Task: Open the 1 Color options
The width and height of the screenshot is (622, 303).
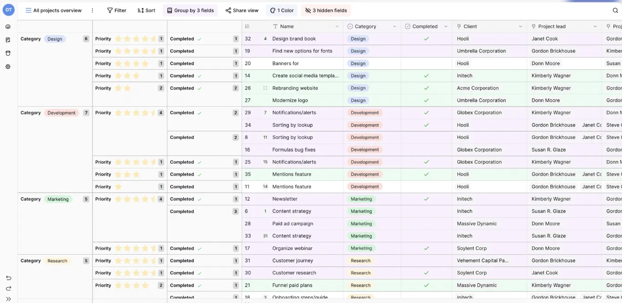Action: pos(282,10)
